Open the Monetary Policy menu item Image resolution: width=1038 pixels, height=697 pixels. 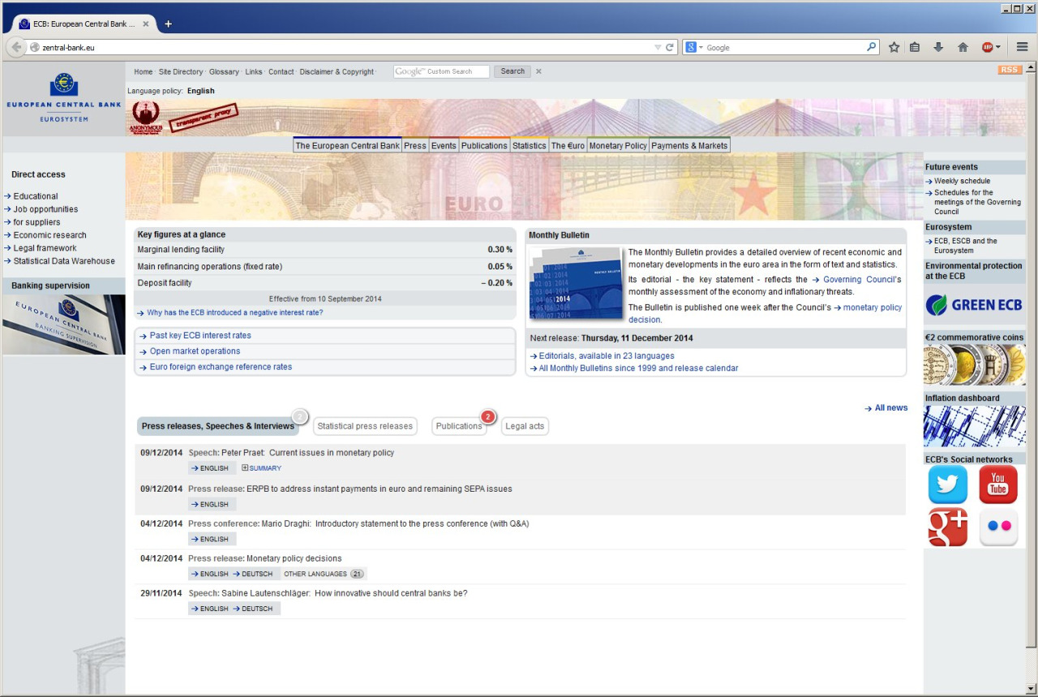[618, 145]
